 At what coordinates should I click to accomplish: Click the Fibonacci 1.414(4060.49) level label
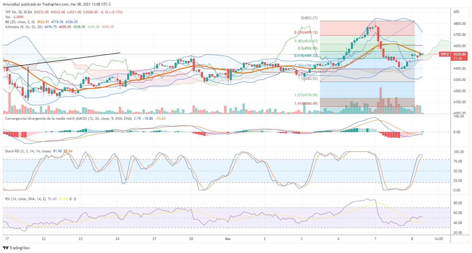tap(306, 104)
